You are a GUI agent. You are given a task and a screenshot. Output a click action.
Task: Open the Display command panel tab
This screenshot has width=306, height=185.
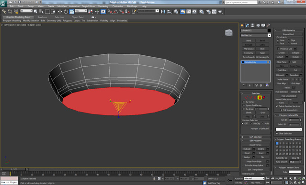click(263, 25)
